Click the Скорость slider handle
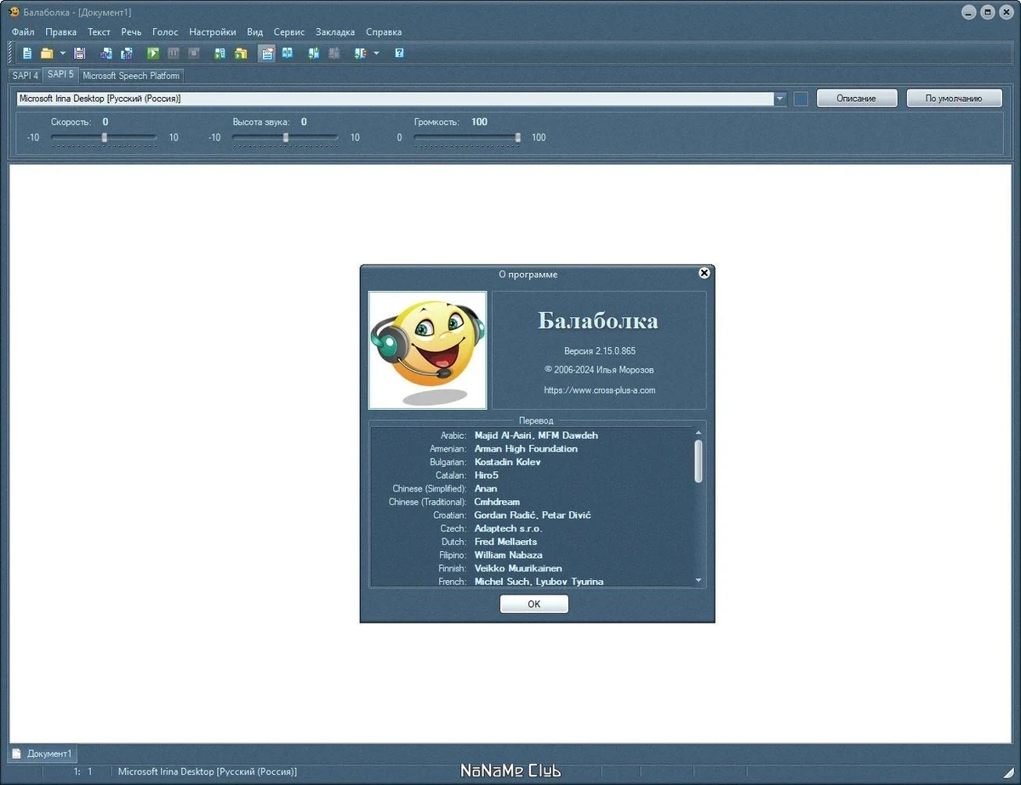 [105, 137]
